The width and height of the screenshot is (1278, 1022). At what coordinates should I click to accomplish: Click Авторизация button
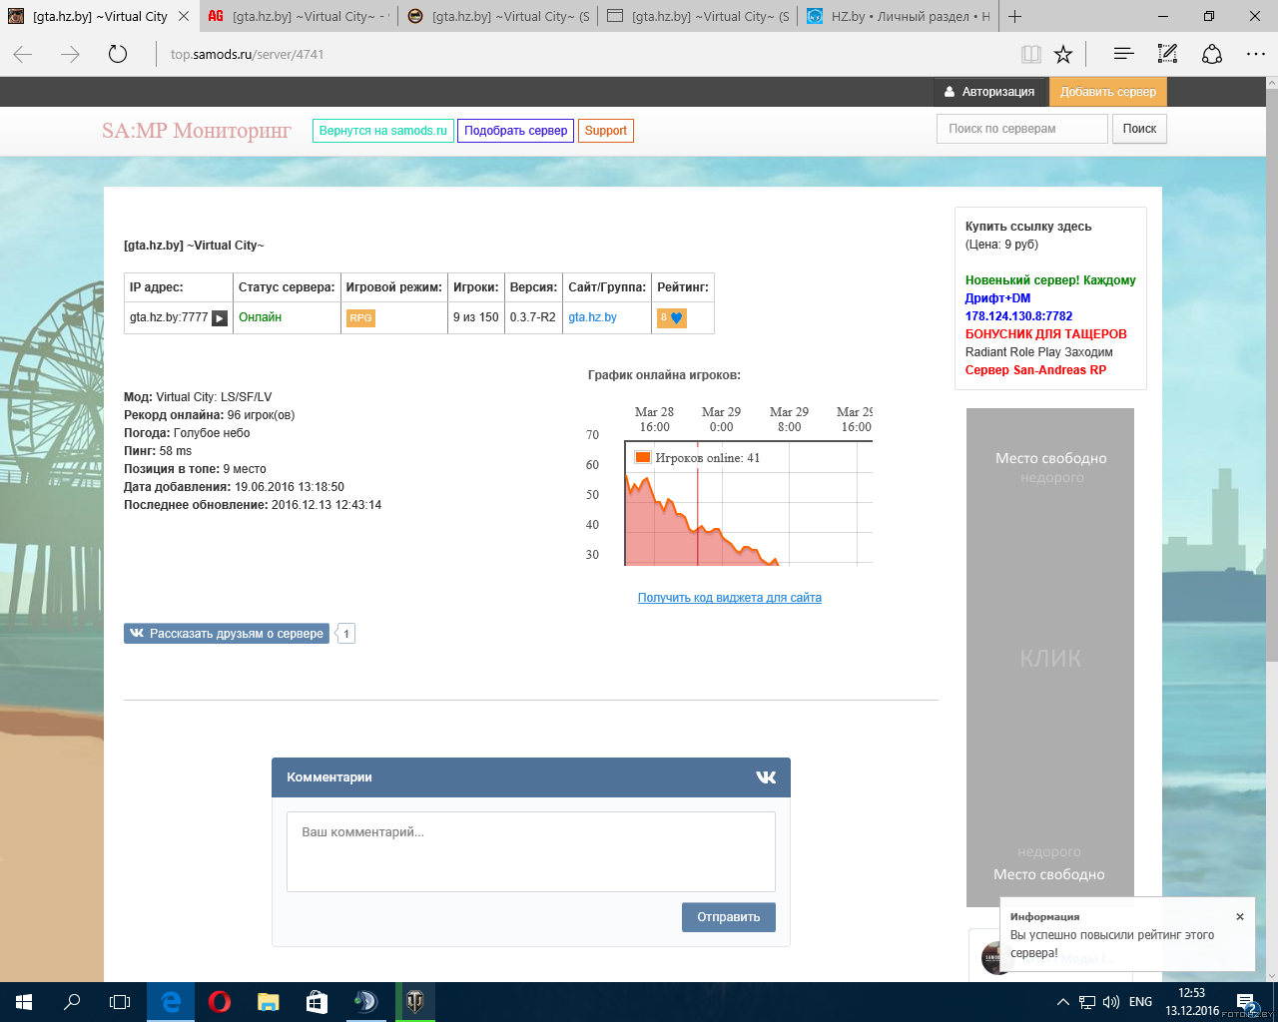(989, 92)
